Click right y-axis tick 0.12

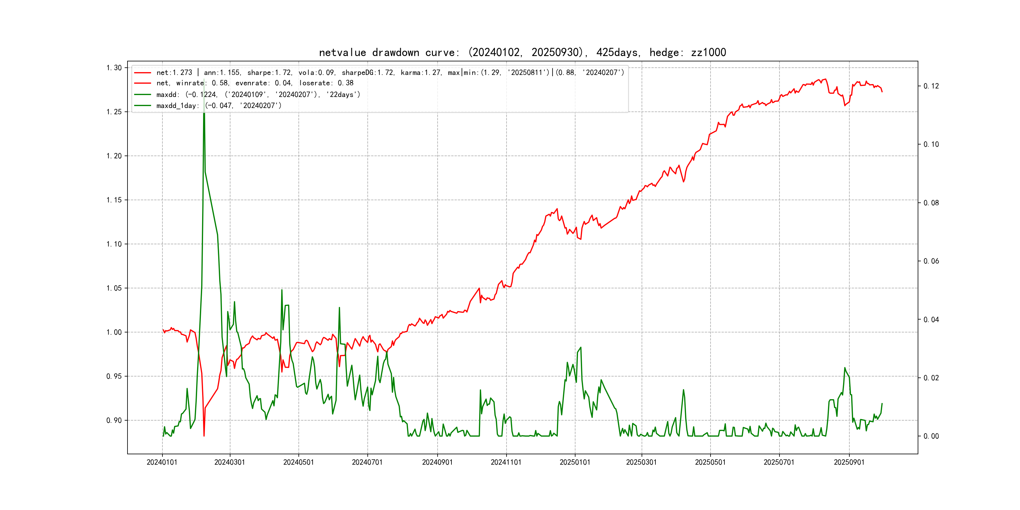(x=931, y=86)
